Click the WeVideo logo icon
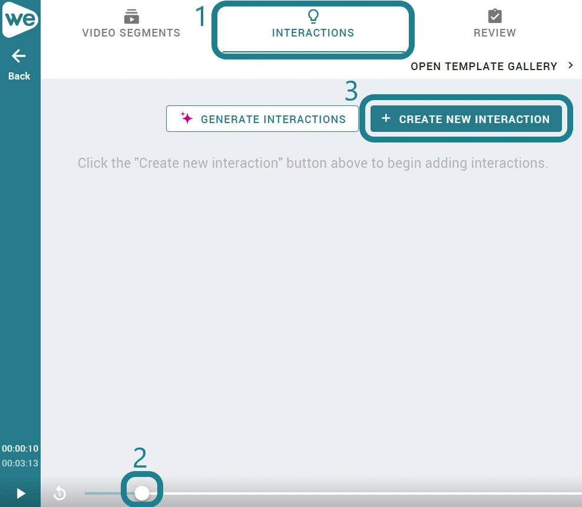 point(20,19)
